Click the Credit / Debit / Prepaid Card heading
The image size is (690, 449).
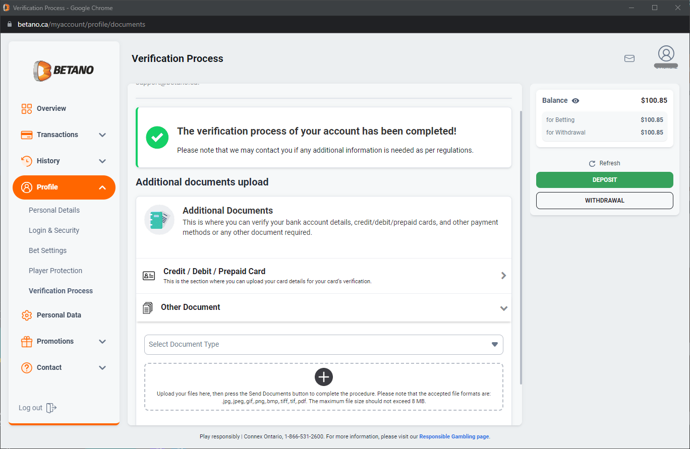coord(214,271)
